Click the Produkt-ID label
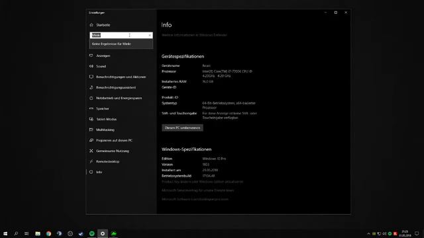The height and width of the screenshot is (238, 424). [170, 97]
